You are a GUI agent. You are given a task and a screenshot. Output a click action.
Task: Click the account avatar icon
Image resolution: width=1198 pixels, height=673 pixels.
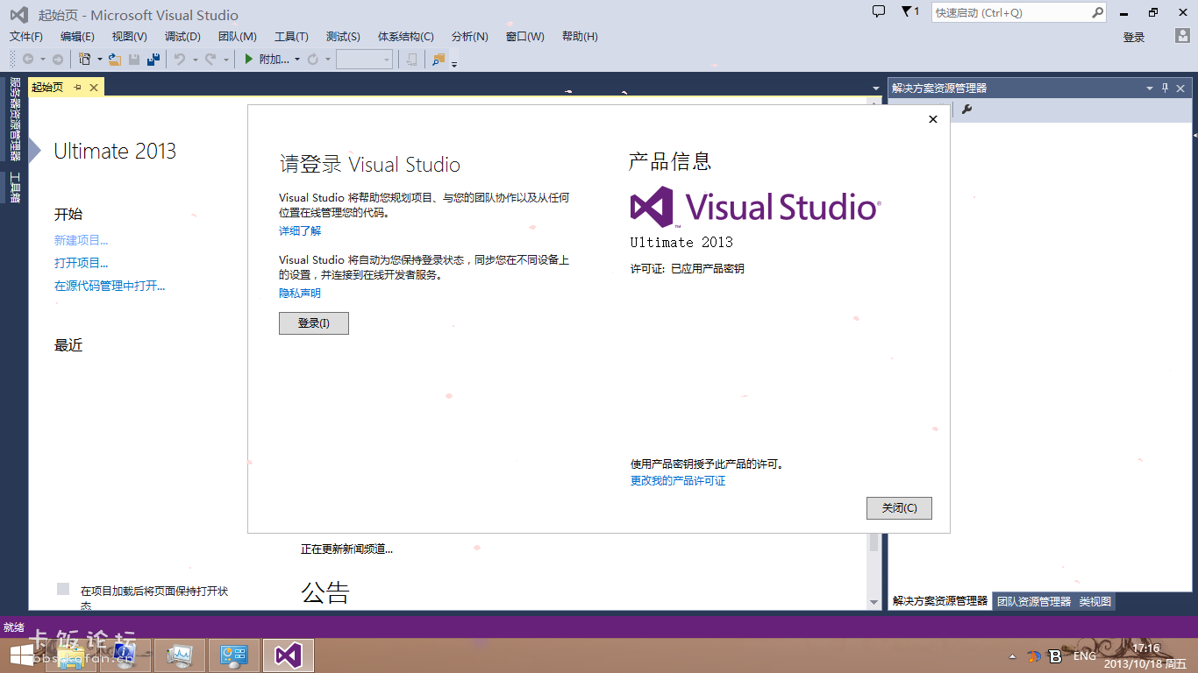(1183, 36)
